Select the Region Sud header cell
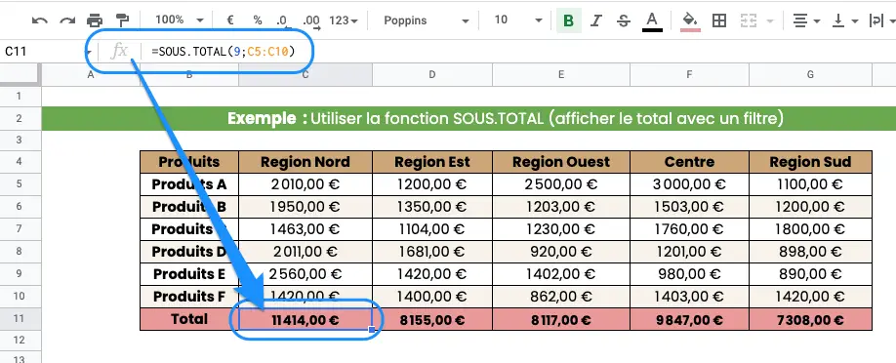Image resolution: width=896 pixels, height=363 pixels. click(x=810, y=162)
